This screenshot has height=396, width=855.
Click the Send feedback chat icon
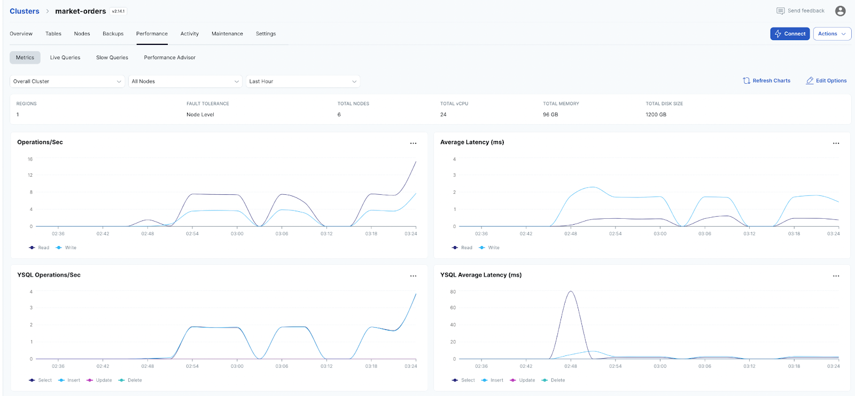(x=780, y=11)
